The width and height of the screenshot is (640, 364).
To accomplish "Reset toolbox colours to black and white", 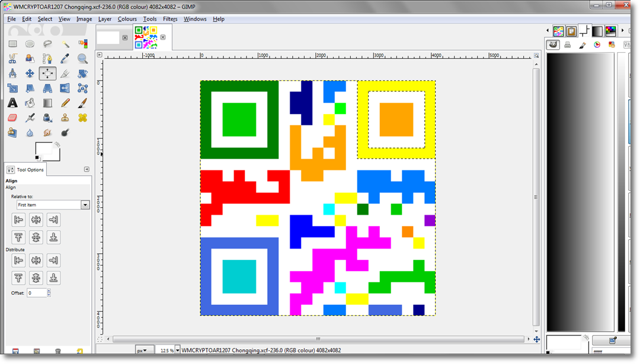I will [x=37, y=158].
